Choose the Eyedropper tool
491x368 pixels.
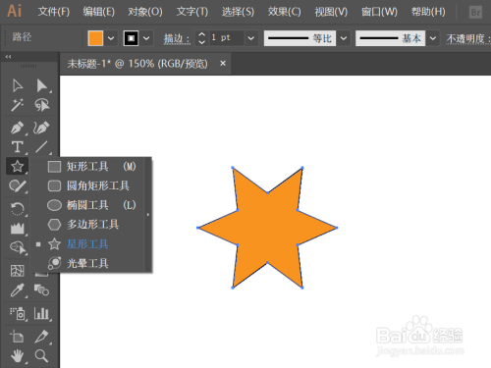point(17,289)
